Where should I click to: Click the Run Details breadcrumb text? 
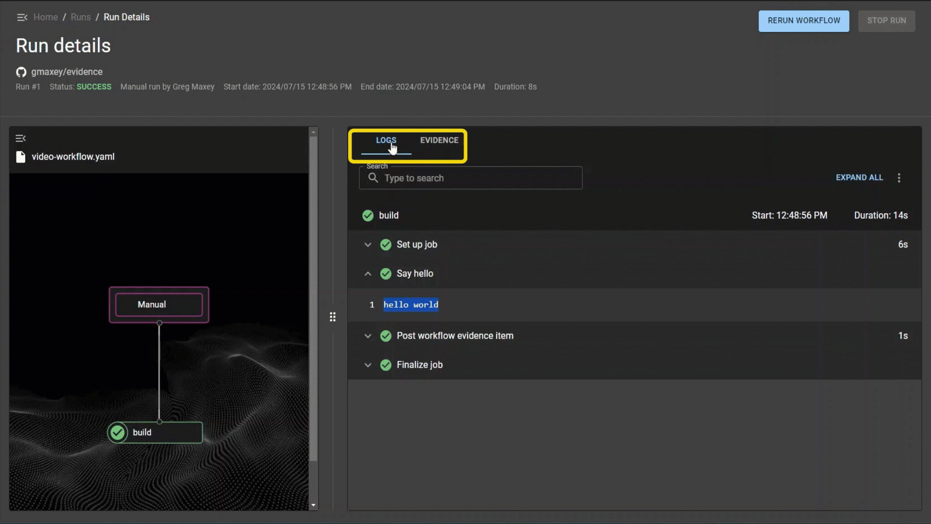(x=127, y=17)
